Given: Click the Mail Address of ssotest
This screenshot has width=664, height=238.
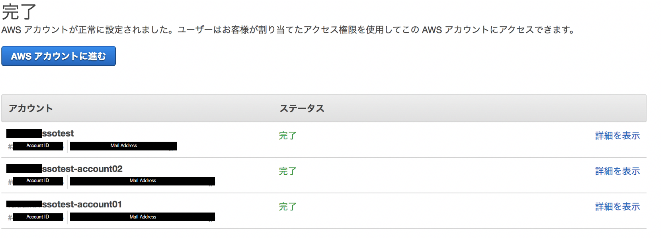Looking at the screenshot, I should 123,146.
